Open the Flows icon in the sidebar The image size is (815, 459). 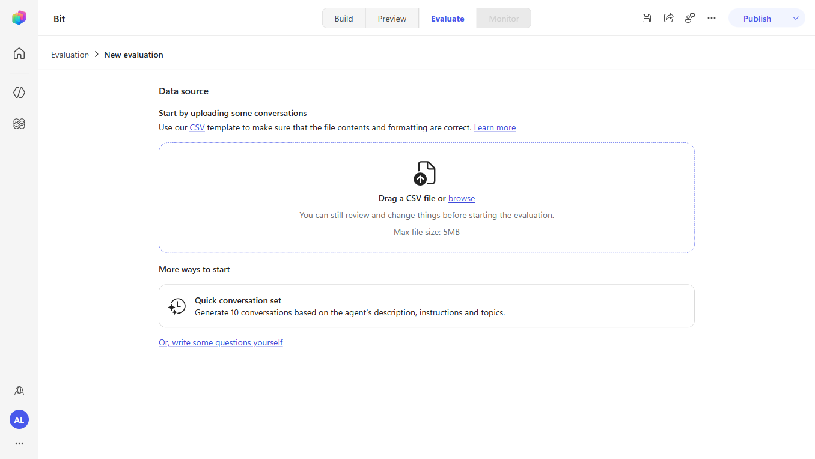(19, 124)
